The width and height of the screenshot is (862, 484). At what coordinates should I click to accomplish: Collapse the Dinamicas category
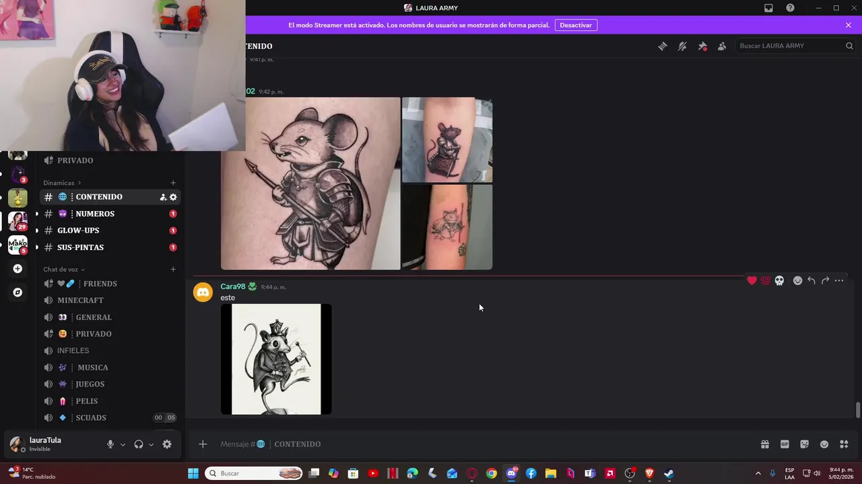(62, 183)
